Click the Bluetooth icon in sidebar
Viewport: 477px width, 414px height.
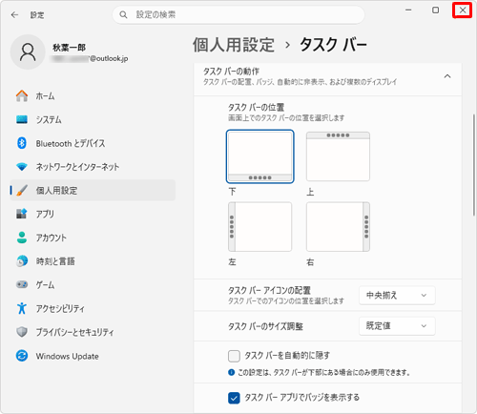[22, 143]
